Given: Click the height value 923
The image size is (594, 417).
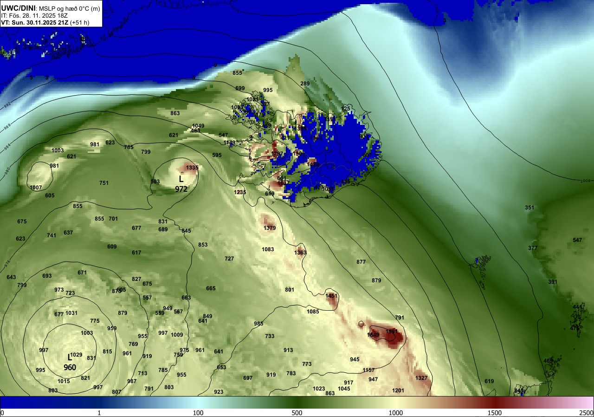Looking at the screenshot, I should [219, 392].
